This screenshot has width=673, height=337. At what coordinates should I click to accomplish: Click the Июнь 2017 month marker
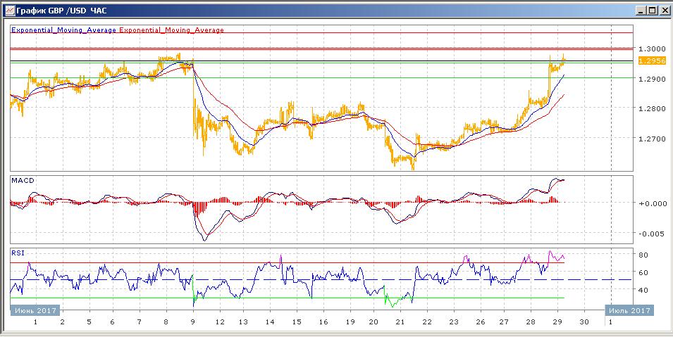(x=35, y=310)
